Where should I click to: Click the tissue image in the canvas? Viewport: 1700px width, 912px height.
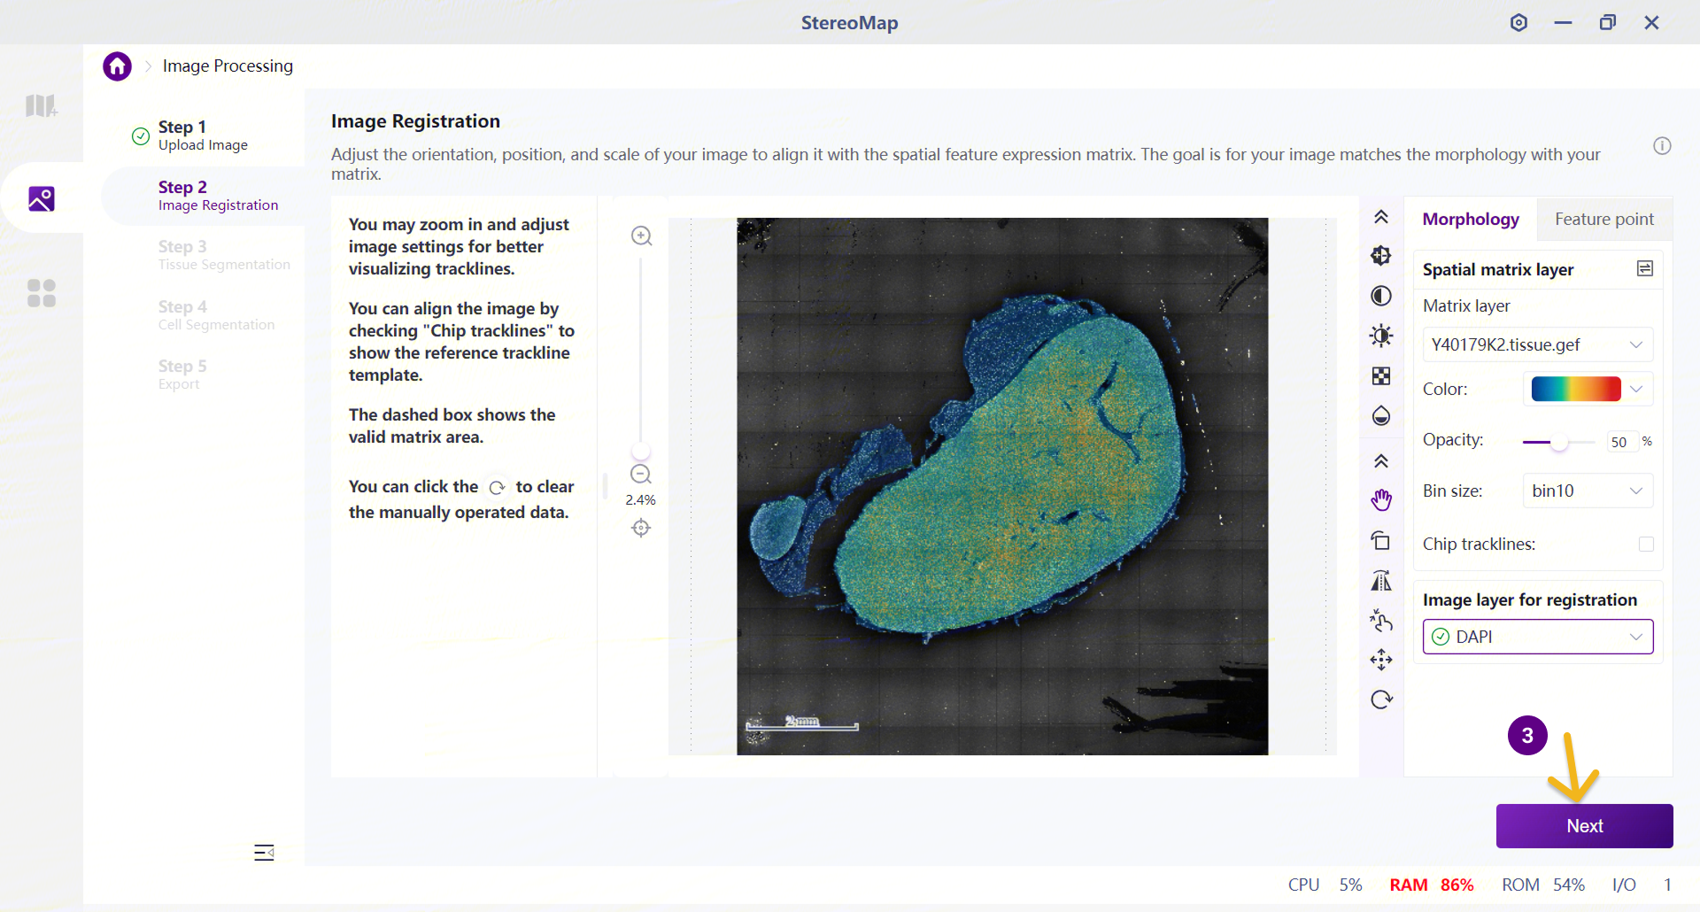(x=1002, y=486)
